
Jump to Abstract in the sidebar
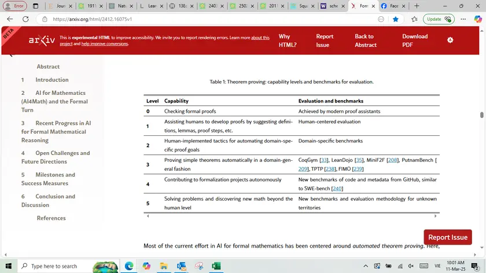click(48, 67)
